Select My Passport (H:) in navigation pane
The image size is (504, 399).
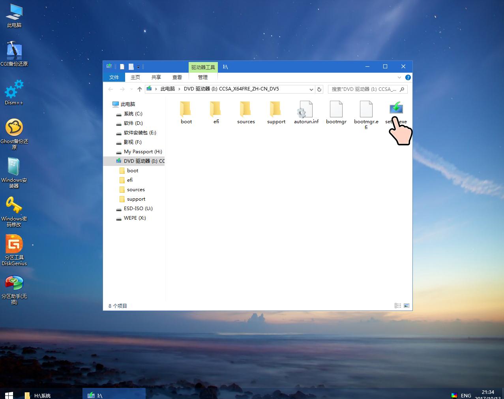click(x=142, y=152)
